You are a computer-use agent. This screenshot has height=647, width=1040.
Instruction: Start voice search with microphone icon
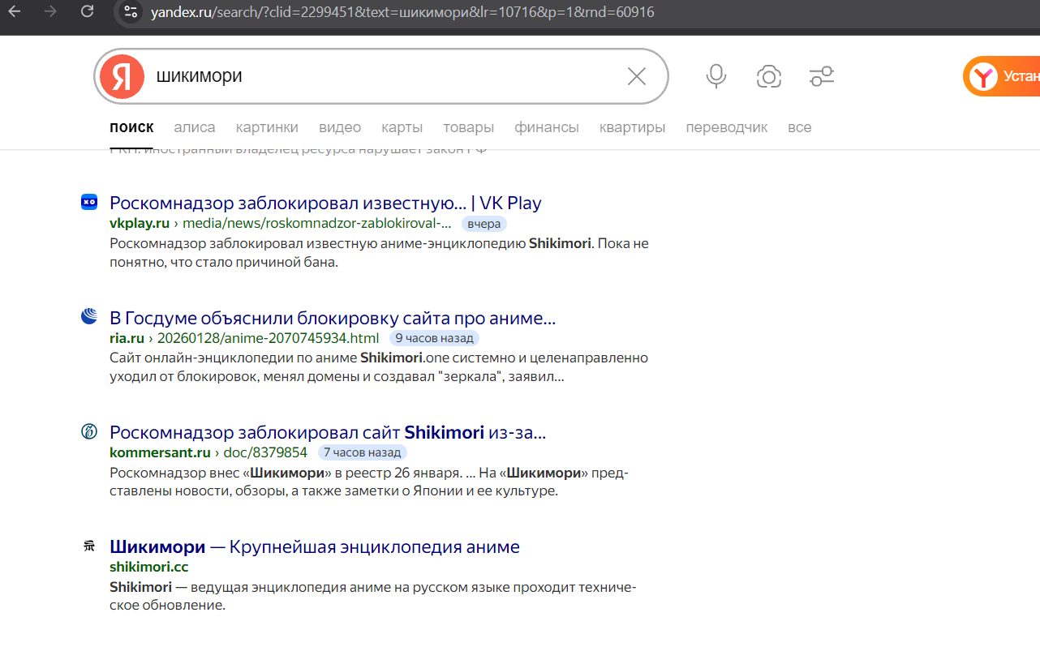(716, 76)
